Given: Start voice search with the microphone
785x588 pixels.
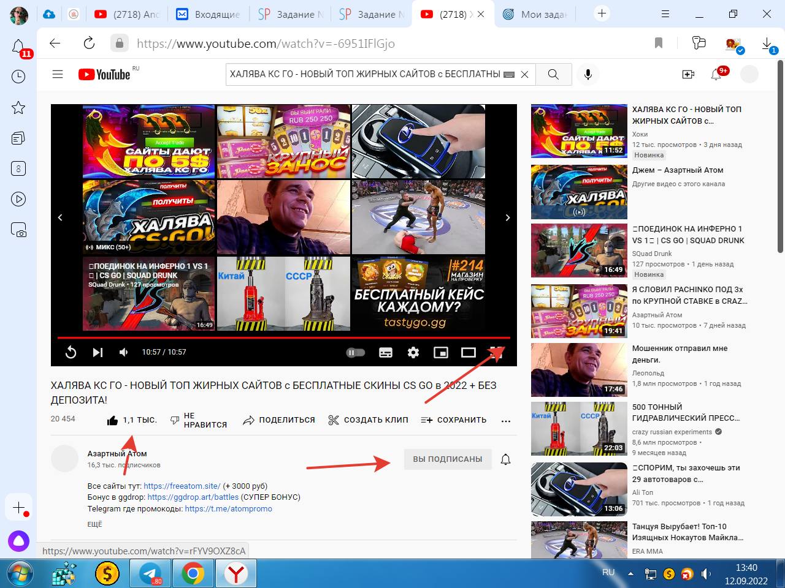Looking at the screenshot, I should tap(588, 74).
